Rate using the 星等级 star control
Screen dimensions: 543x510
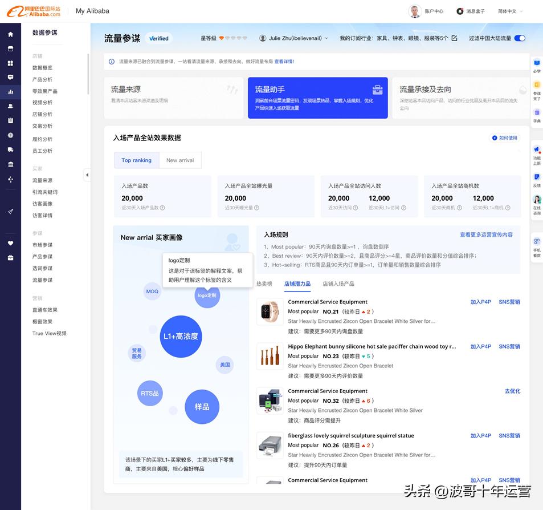click(232, 38)
